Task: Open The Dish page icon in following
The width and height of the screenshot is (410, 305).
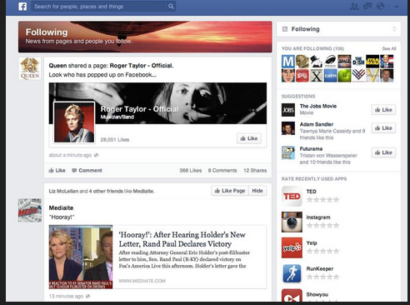Action: pos(358,62)
